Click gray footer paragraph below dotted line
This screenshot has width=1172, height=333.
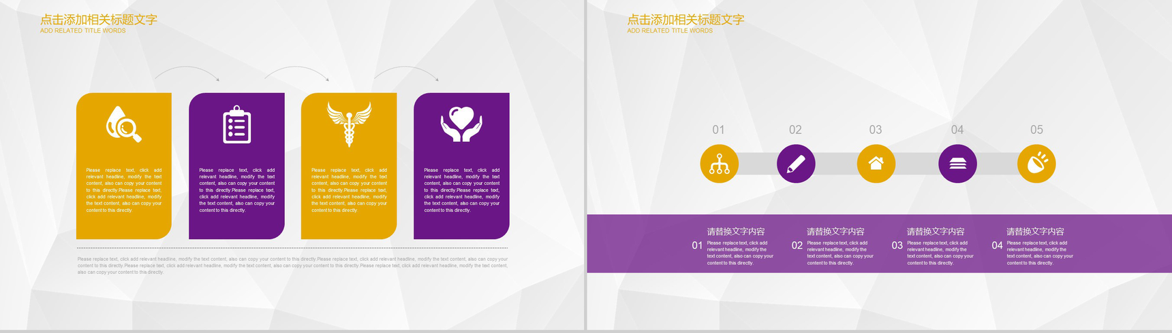(x=292, y=266)
